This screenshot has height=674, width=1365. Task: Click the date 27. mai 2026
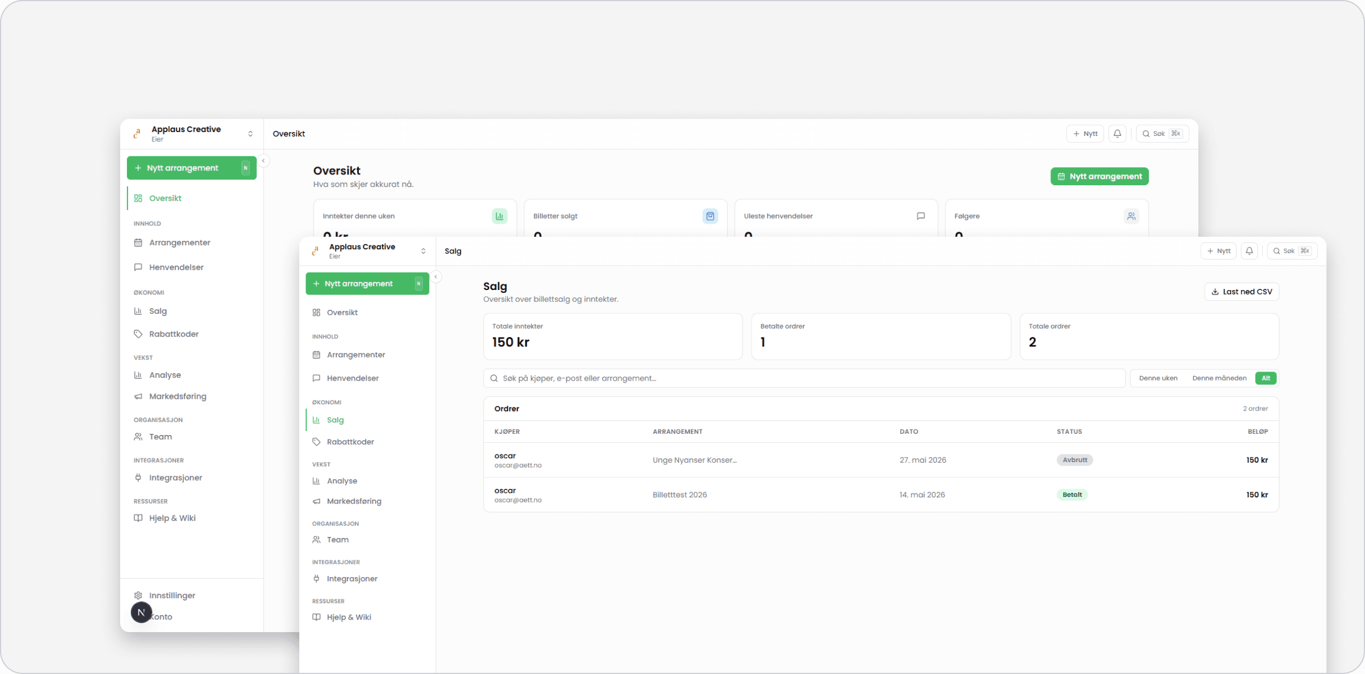click(x=923, y=460)
